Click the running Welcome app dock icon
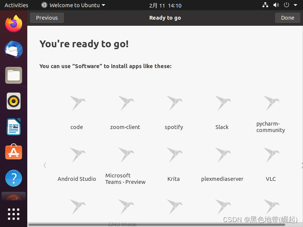 point(14,196)
